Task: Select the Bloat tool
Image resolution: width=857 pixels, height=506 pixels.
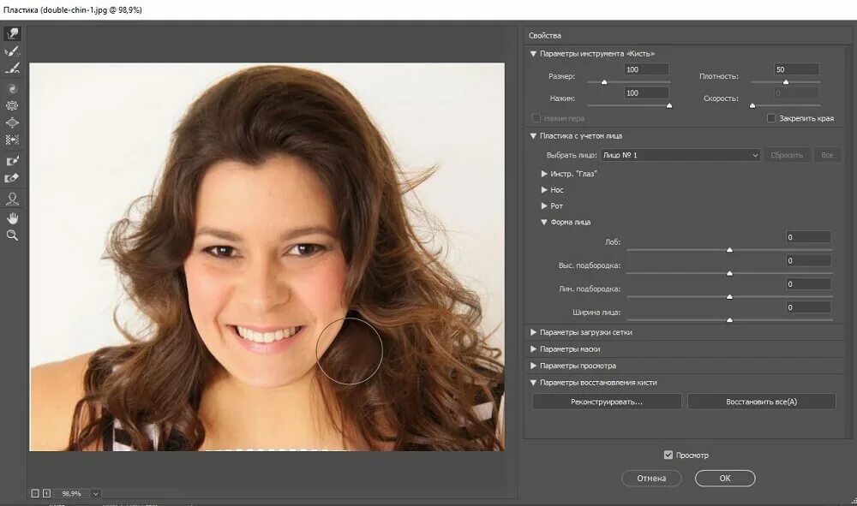Action: [12, 122]
